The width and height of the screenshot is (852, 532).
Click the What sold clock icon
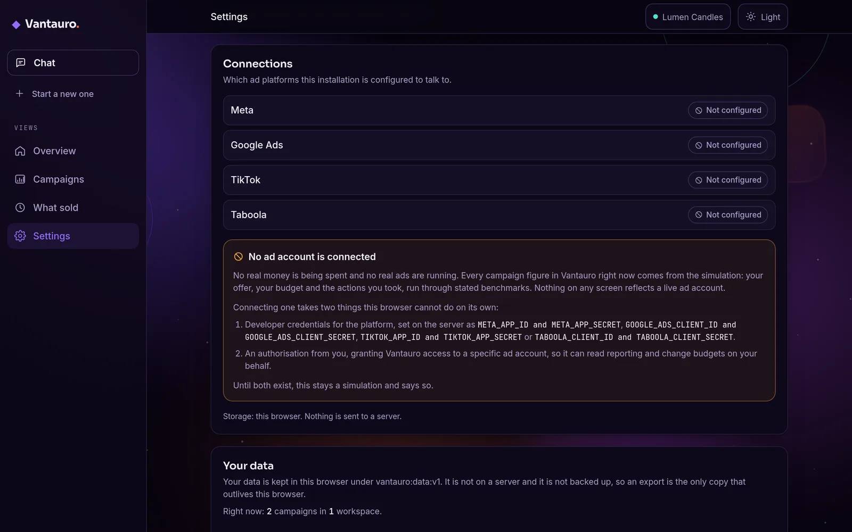20,207
